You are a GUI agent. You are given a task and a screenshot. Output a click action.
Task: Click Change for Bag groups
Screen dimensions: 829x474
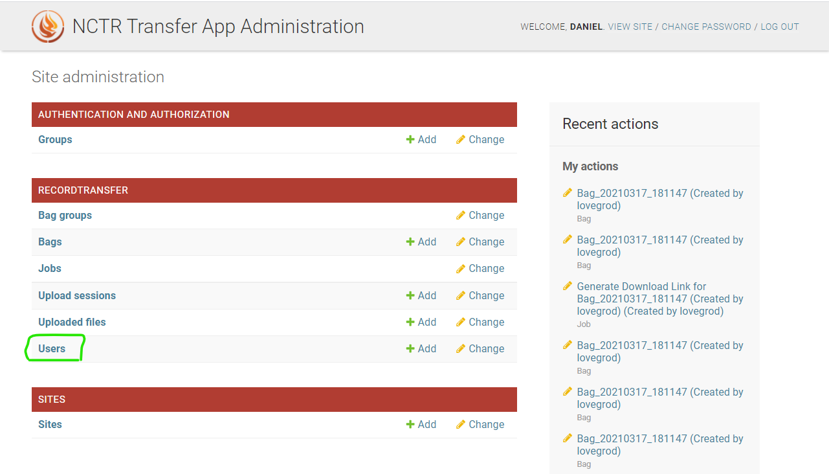pos(480,215)
